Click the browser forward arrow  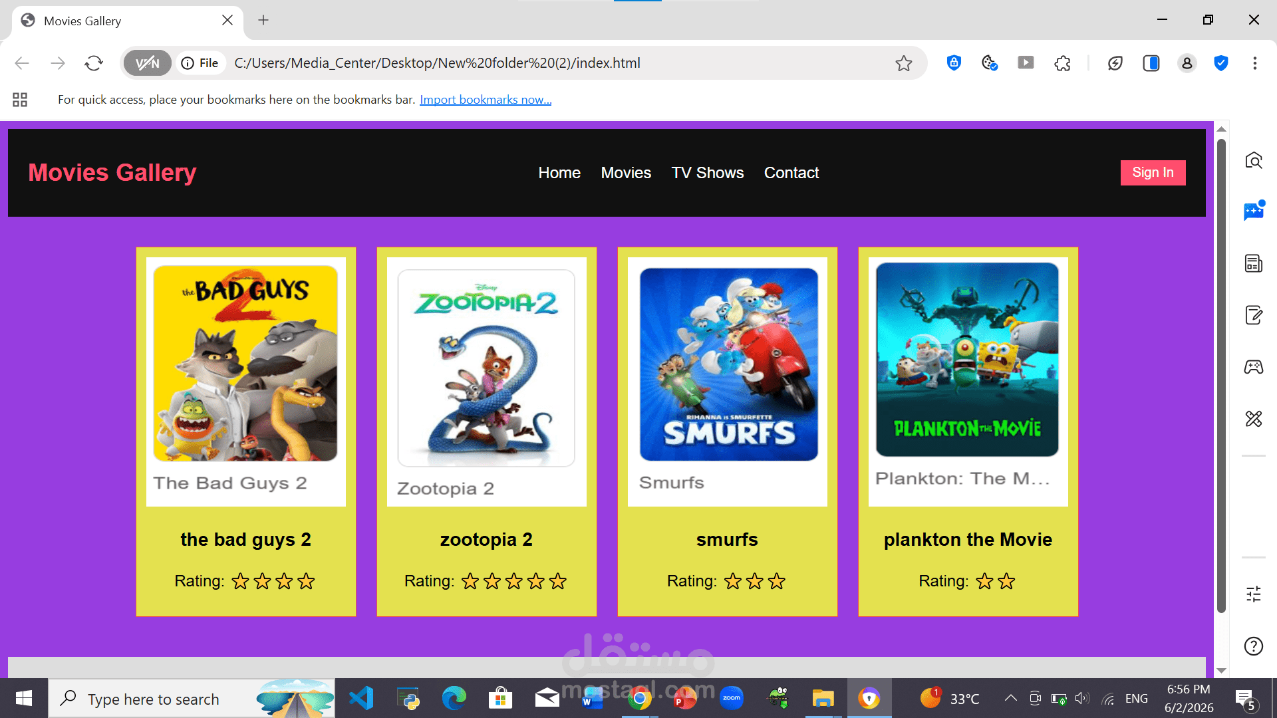click(58, 63)
